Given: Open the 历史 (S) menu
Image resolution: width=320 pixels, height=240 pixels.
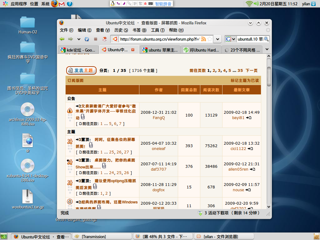Looking at the screenshot, I should [121, 30].
